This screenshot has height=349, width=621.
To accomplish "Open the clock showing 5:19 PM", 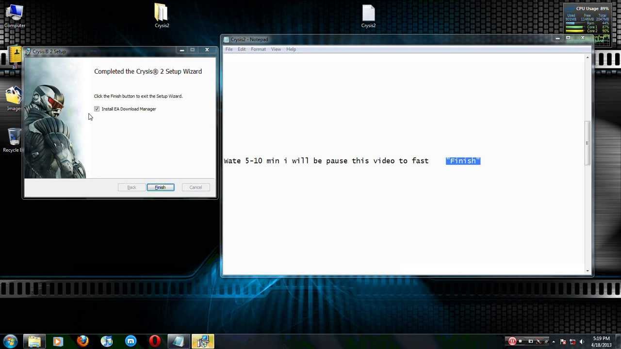I will coord(601,341).
